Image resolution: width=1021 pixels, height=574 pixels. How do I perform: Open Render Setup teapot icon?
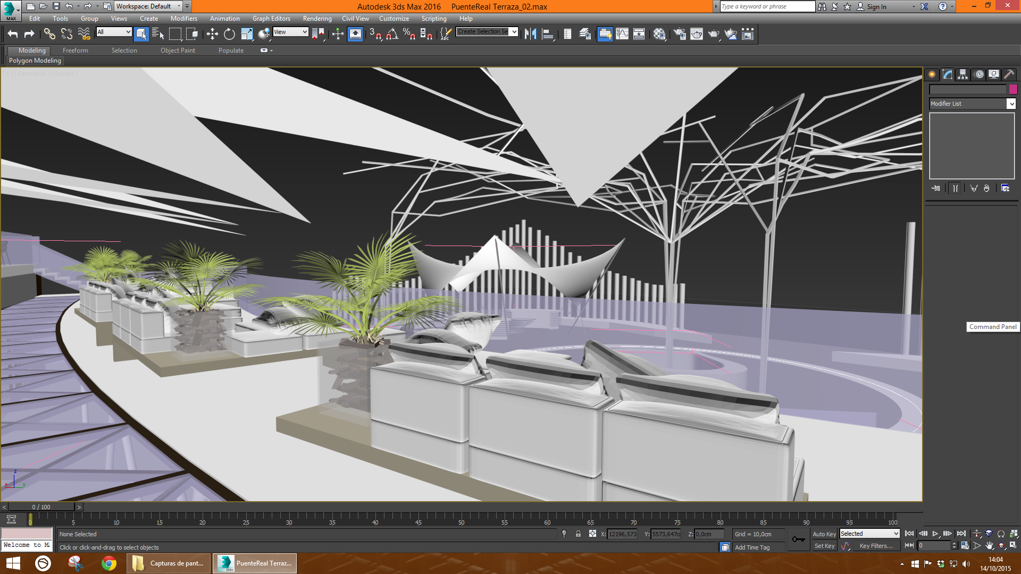(x=679, y=35)
